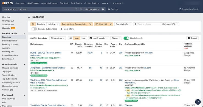The width and height of the screenshot is (203, 107).
Task: Disable Live links only toggle
Action: tap(126, 38)
